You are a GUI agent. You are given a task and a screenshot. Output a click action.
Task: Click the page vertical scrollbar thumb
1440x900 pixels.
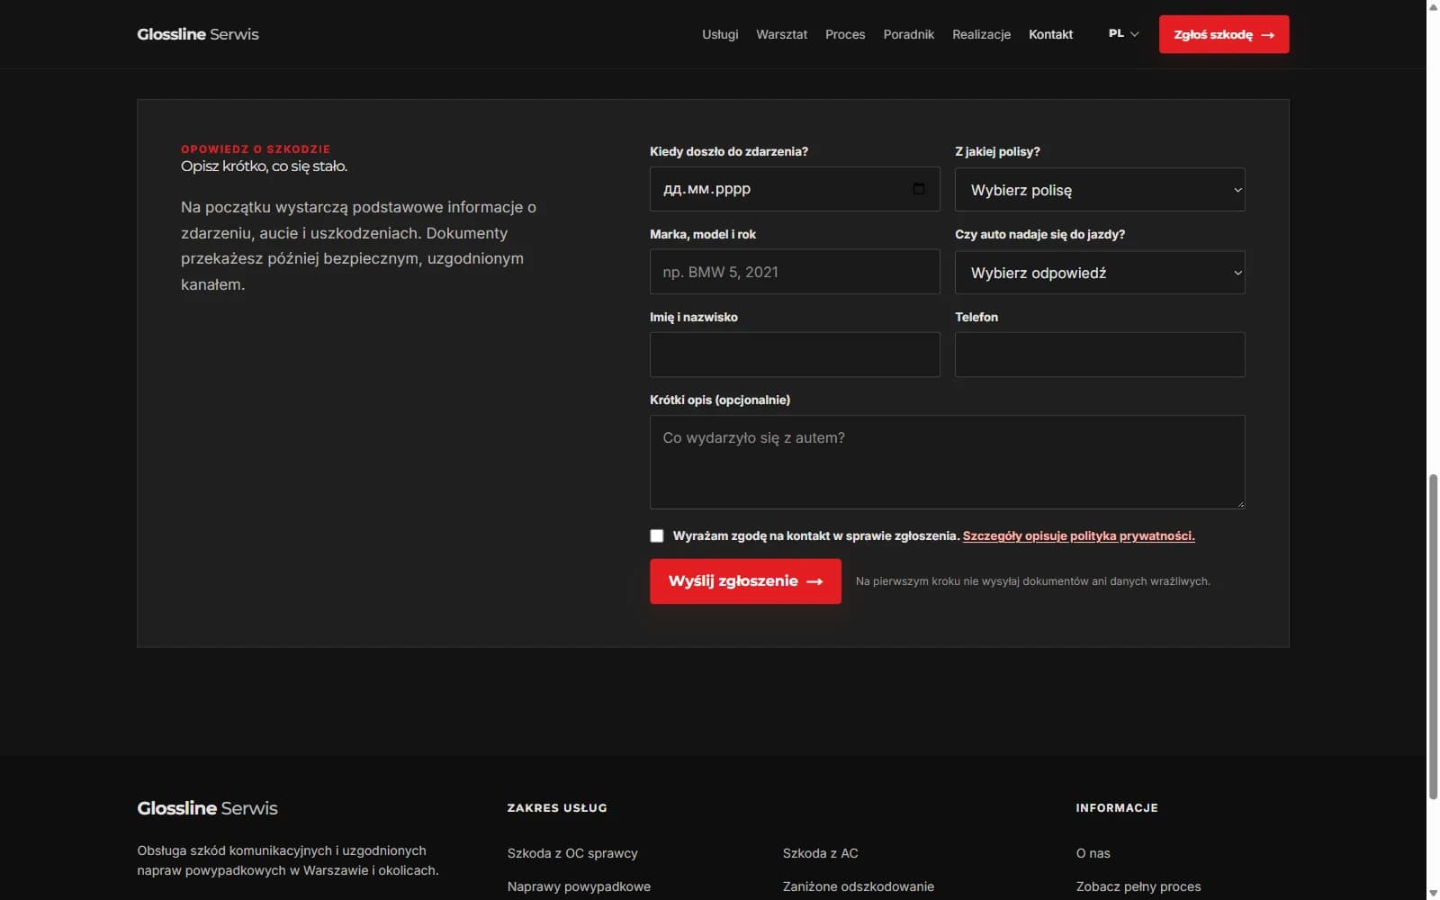tap(1433, 636)
